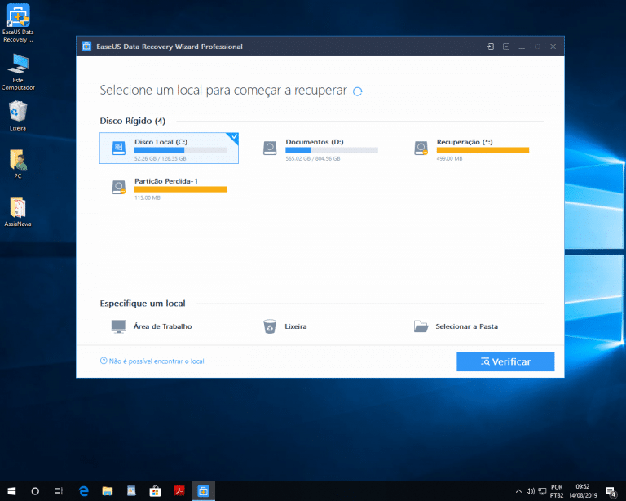This screenshot has height=501, width=626.
Task: Click the Selecionar a Pasta folder icon
Action: pos(421,326)
